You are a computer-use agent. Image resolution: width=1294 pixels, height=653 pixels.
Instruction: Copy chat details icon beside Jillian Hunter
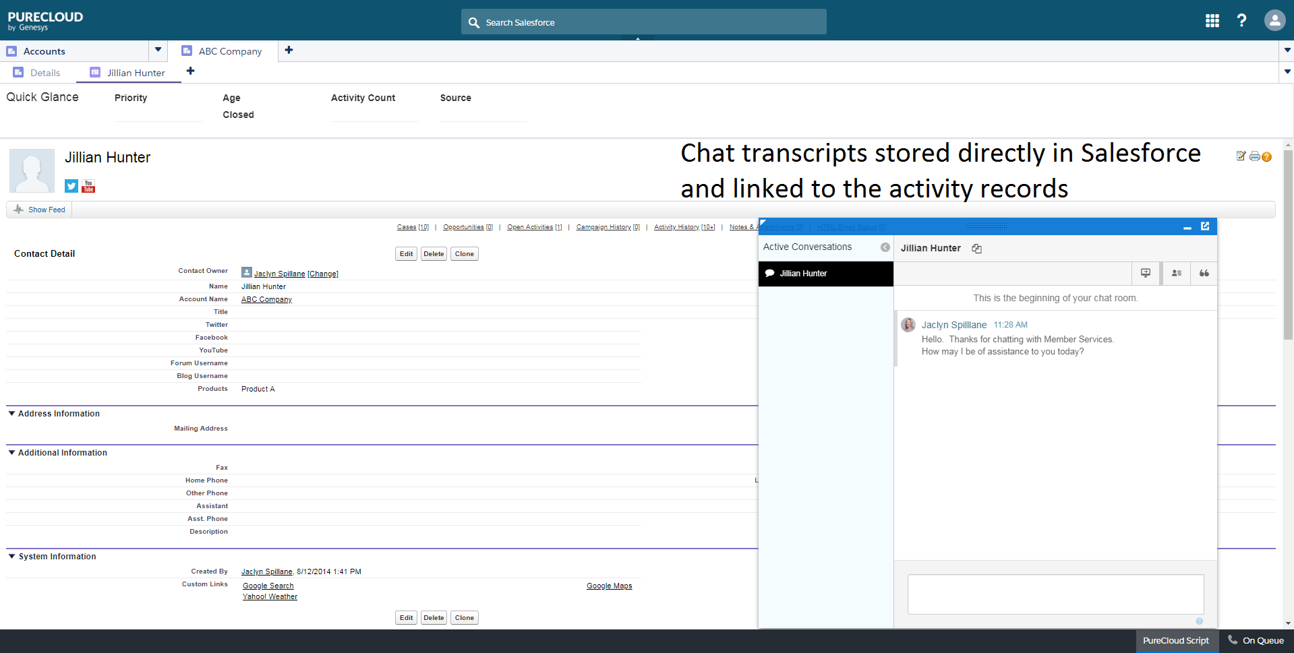tap(976, 249)
